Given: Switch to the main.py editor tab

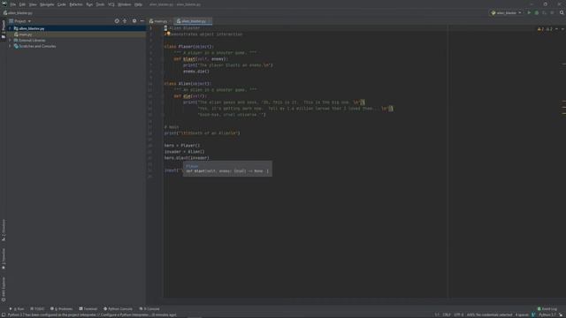Looking at the screenshot, I should (160, 21).
